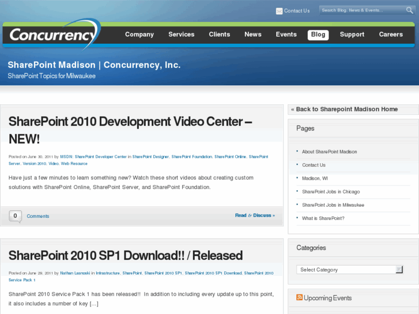Open SharePoint 2010 SP1 Download!! / Released post

coord(126,255)
